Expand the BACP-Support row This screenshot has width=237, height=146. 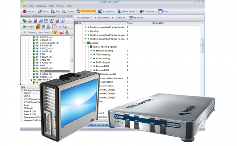91,62
